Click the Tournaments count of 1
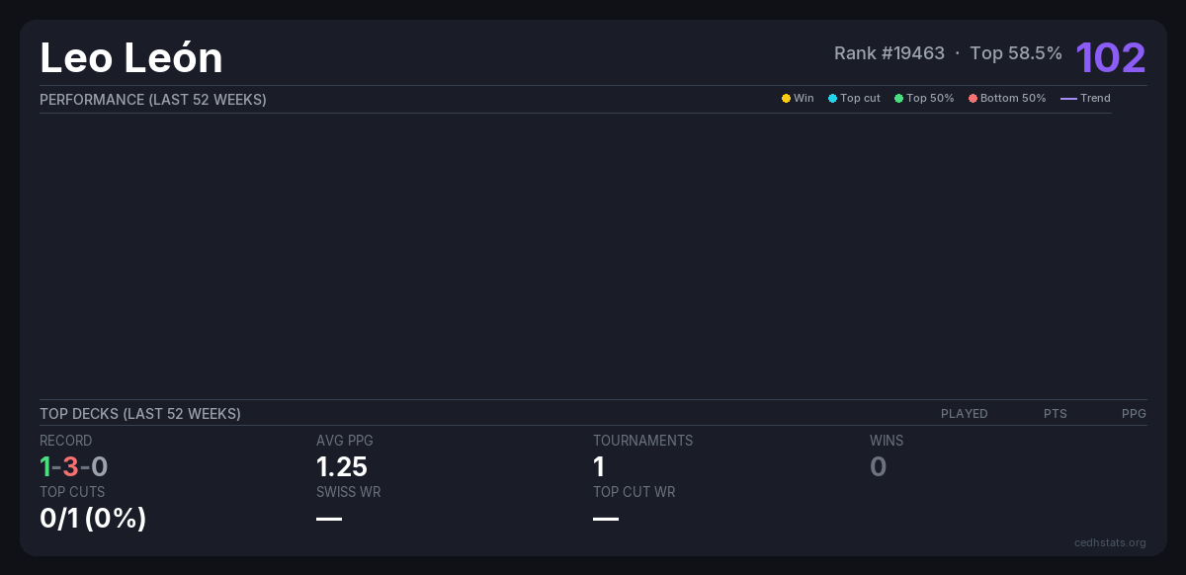 [x=599, y=466]
